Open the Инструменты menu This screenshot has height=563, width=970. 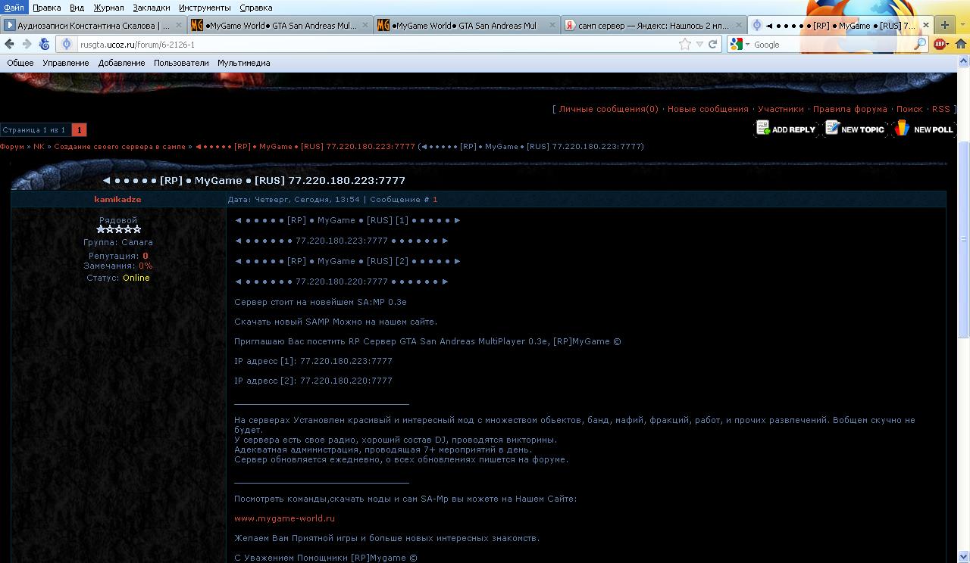[205, 8]
